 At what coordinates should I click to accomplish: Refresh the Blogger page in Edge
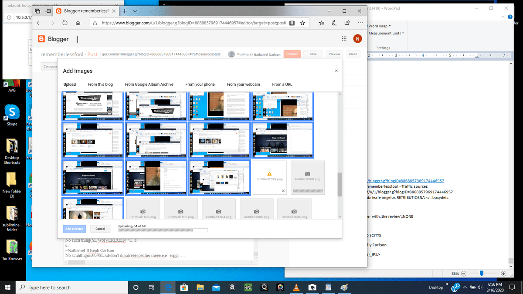tap(65, 23)
